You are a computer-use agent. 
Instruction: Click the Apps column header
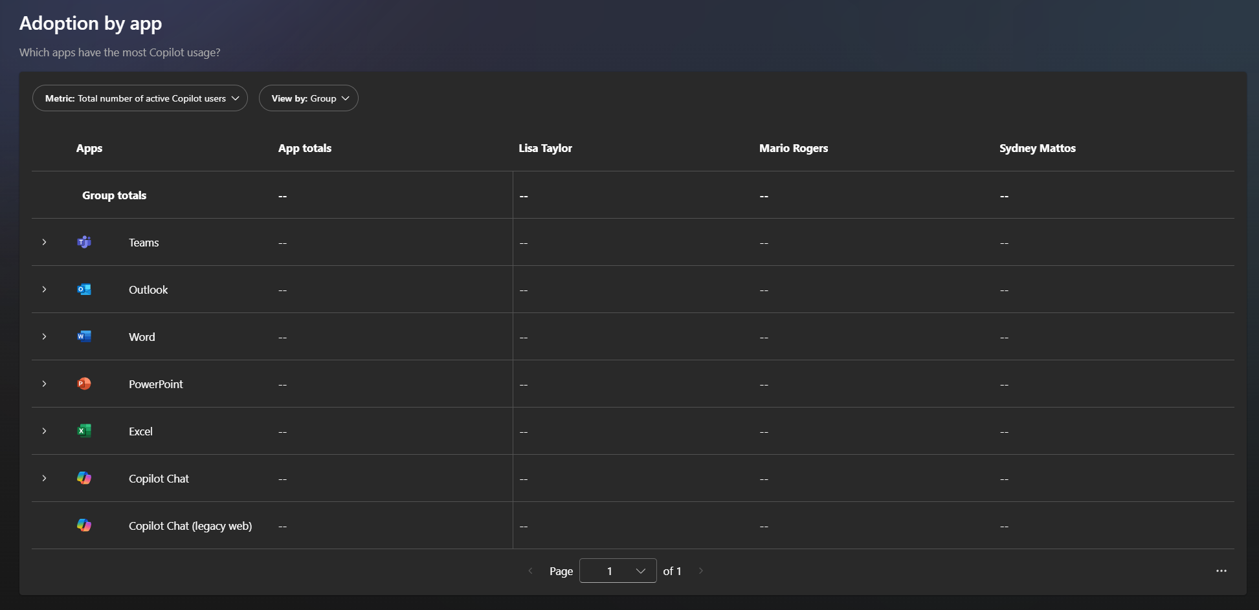pyautogui.click(x=89, y=148)
